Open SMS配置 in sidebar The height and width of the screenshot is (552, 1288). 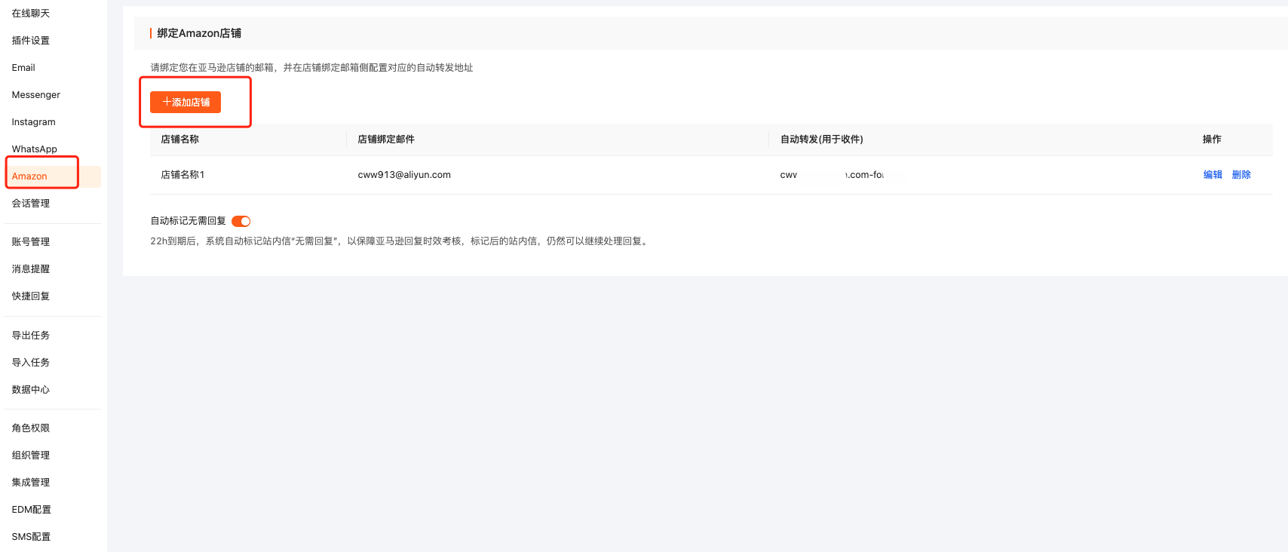[32, 537]
